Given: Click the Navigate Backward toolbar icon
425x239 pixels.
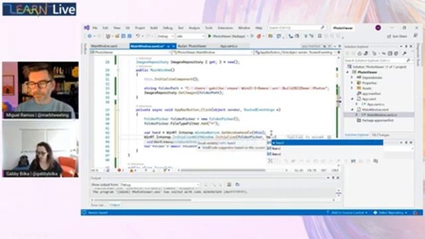Looking at the screenshot, I should [x=90, y=36].
